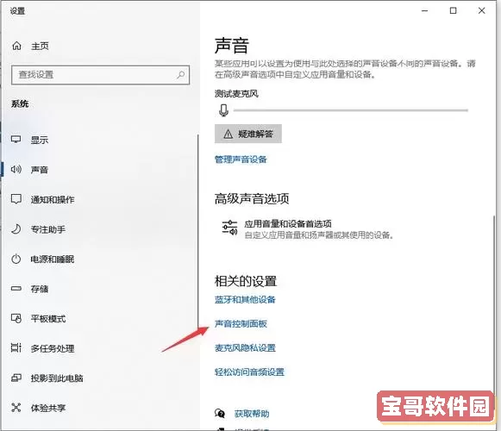Click the 获取帮助 chat icon
The height and width of the screenshot is (431, 501).
click(x=220, y=414)
